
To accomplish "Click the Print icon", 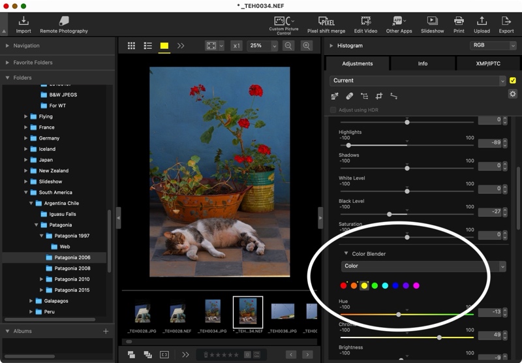I will [x=459, y=25].
